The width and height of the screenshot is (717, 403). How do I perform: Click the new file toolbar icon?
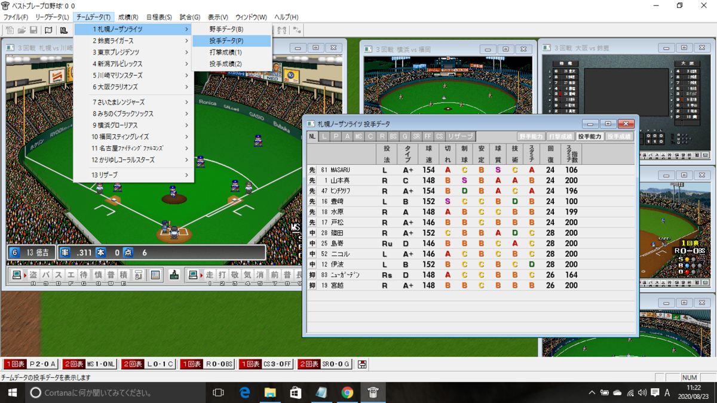pyautogui.click(x=10, y=30)
